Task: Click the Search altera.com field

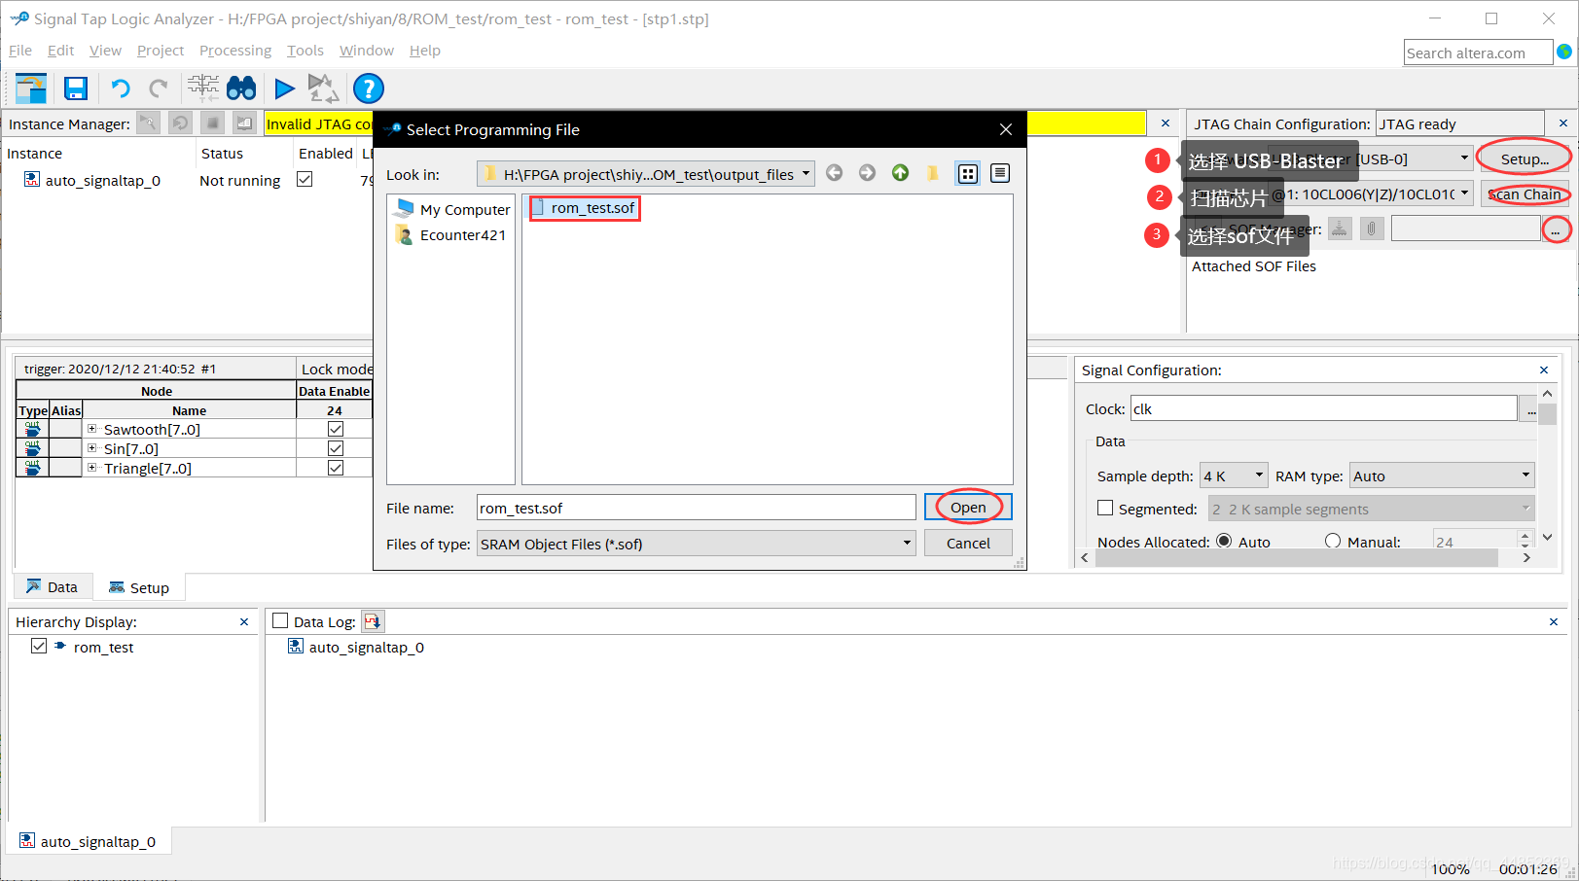Action: click(x=1478, y=53)
